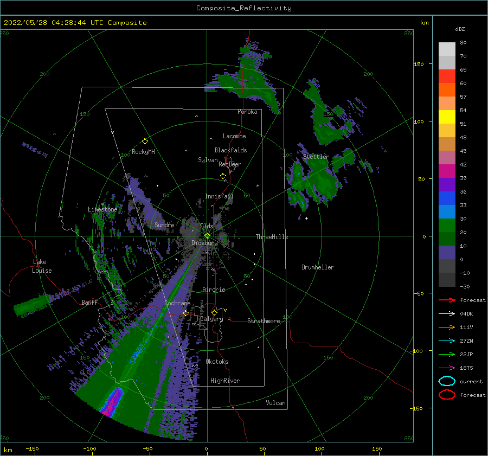The image size is (488, 456).
Task: Click the green 22JP arrow icon
Action: point(447,354)
